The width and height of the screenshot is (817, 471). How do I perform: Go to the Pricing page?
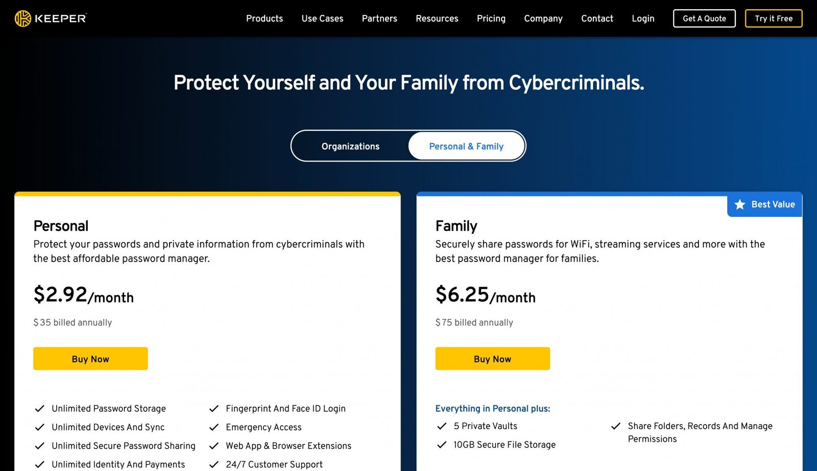click(491, 18)
